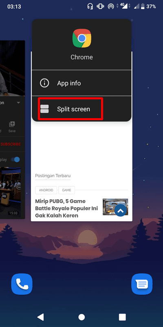Open the Phone dialer app
This screenshot has height=327, width=163.
tap(22, 284)
